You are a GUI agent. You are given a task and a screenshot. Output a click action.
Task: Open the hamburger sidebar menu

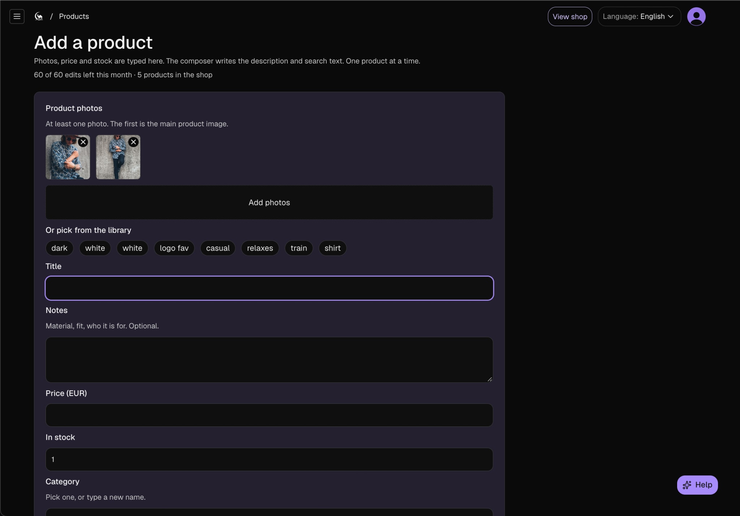17,16
